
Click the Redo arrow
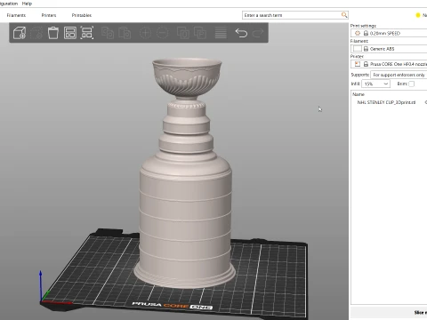click(258, 33)
